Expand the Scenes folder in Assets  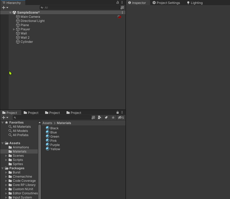(6, 156)
